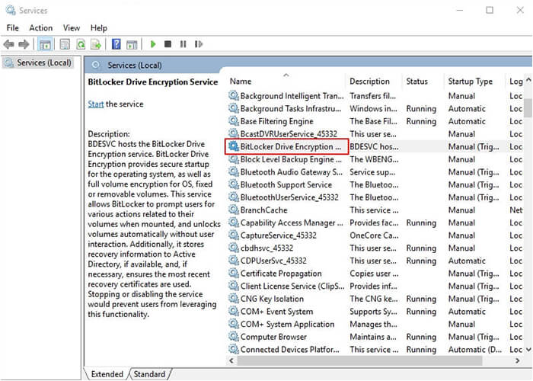Open the File menu
This screenshot has width=533, height=381.
click(13, 28)
